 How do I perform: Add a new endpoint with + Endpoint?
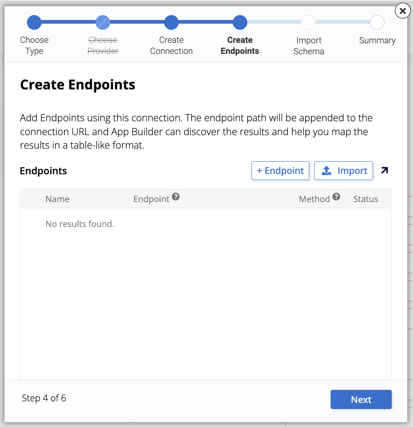[280, 170]
